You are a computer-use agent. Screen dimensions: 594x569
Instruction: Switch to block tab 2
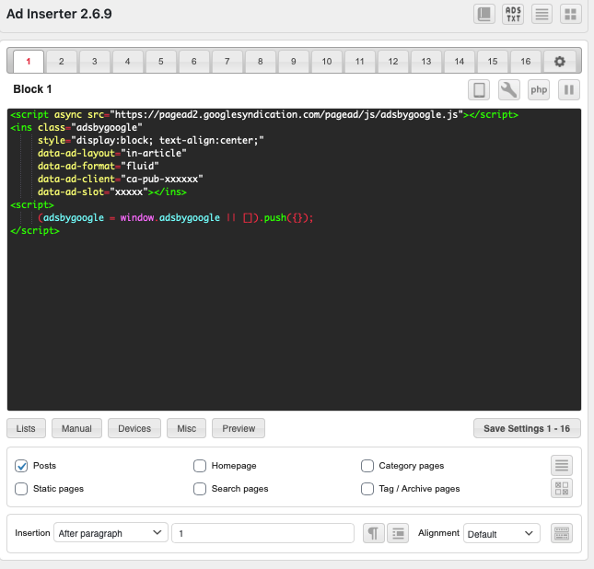pyautogui.click(x=62, y=62)
